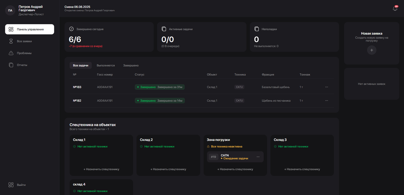Open Панель управления in sidebar

point(30,29)
